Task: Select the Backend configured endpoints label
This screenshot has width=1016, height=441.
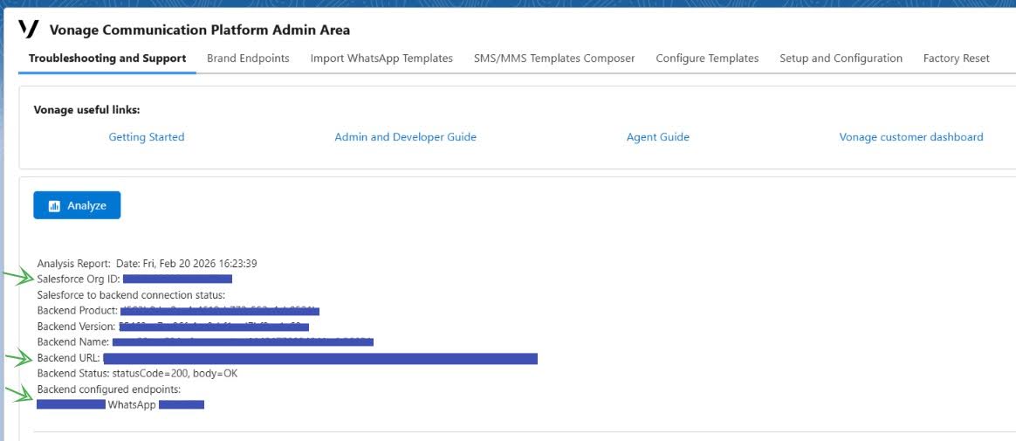Action: pyautogui.click(x=109, y=389)
